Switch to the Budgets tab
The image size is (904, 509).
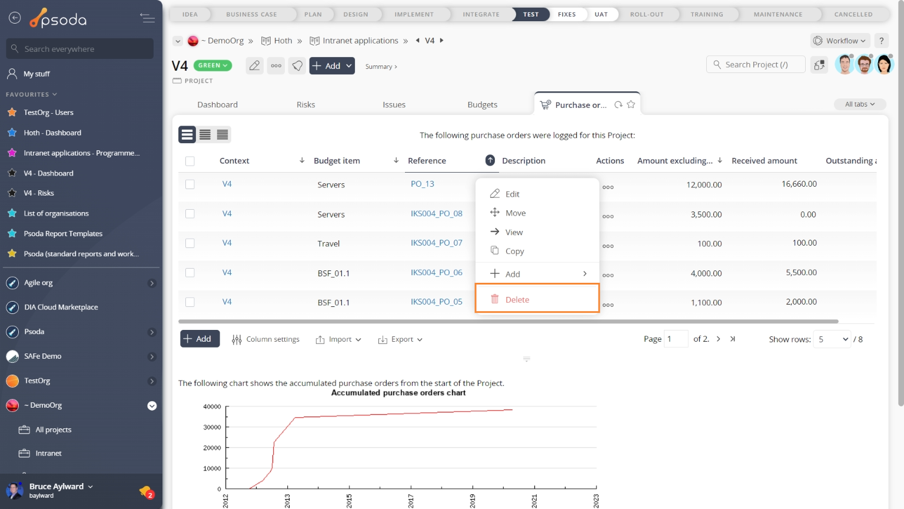(483, 105)
